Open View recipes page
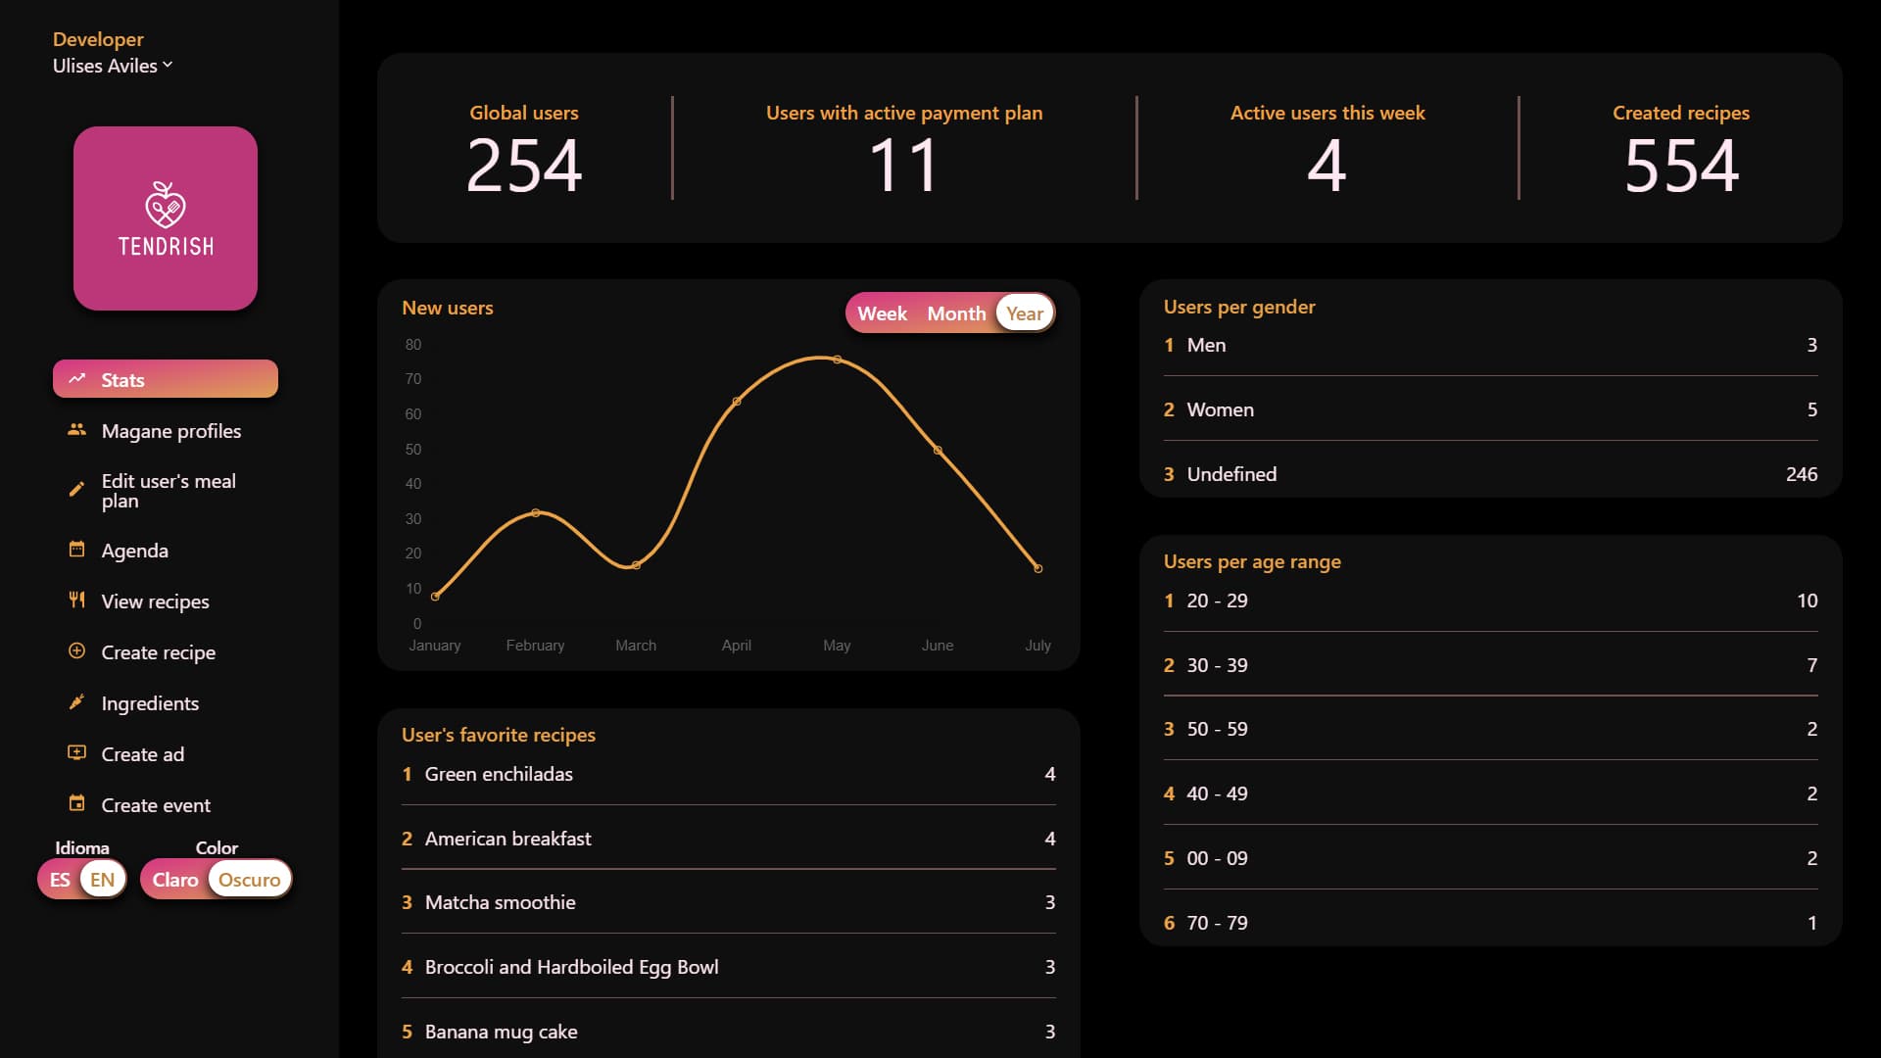The width and height of the screenshot is (1881, 1058). tap(166, 601)
